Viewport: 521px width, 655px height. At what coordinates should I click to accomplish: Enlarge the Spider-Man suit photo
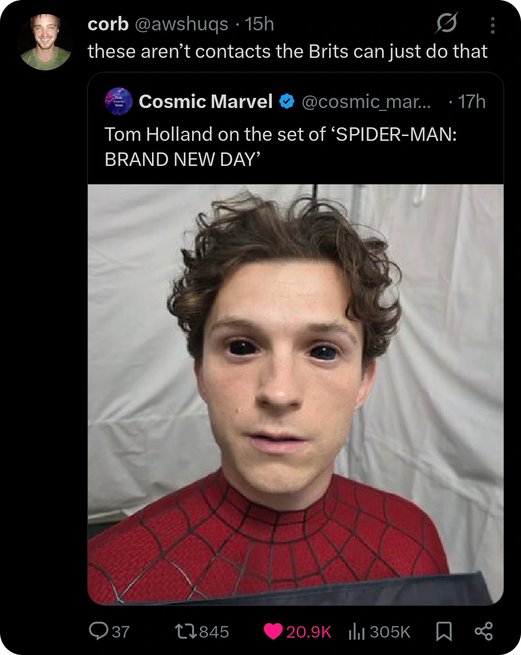[x=296, y=395]
